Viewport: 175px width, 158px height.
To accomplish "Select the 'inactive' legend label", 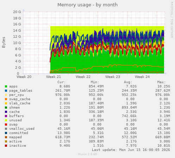I will coord(18,146).
